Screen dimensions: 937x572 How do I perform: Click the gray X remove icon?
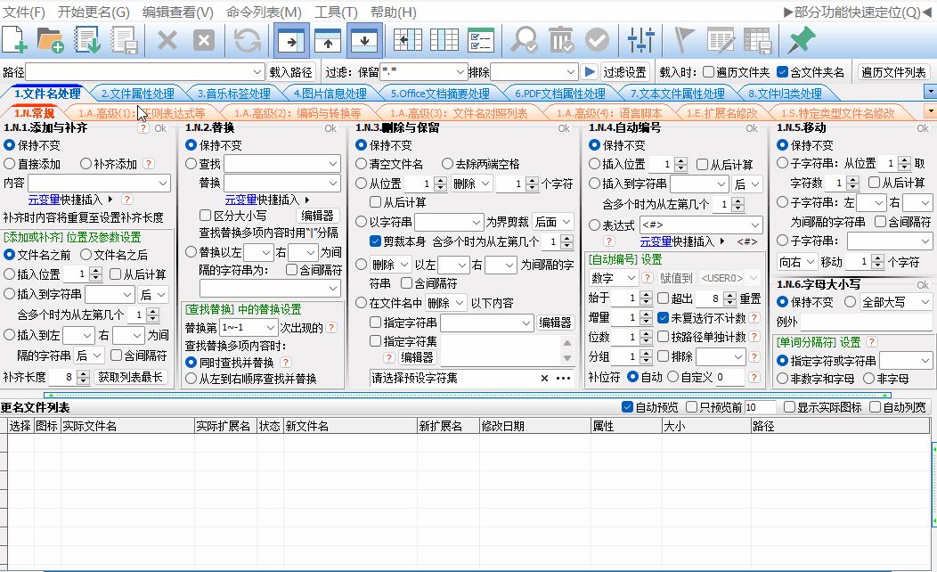[x=167, y=40]
